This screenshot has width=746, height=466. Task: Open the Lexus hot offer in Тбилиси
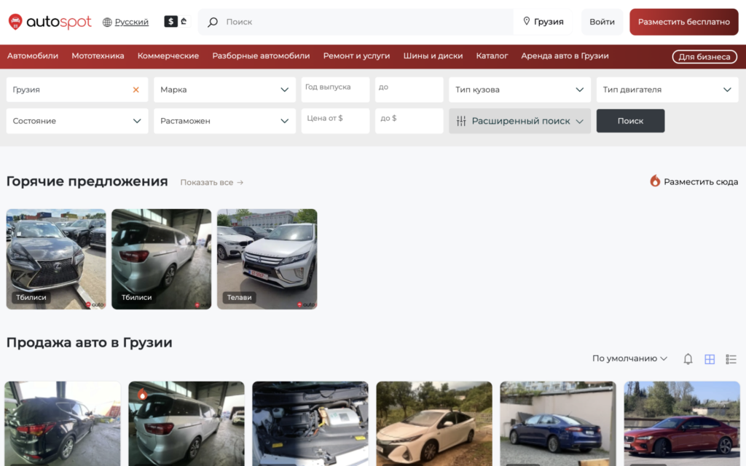pyautogui.click(x=56, y=259)
